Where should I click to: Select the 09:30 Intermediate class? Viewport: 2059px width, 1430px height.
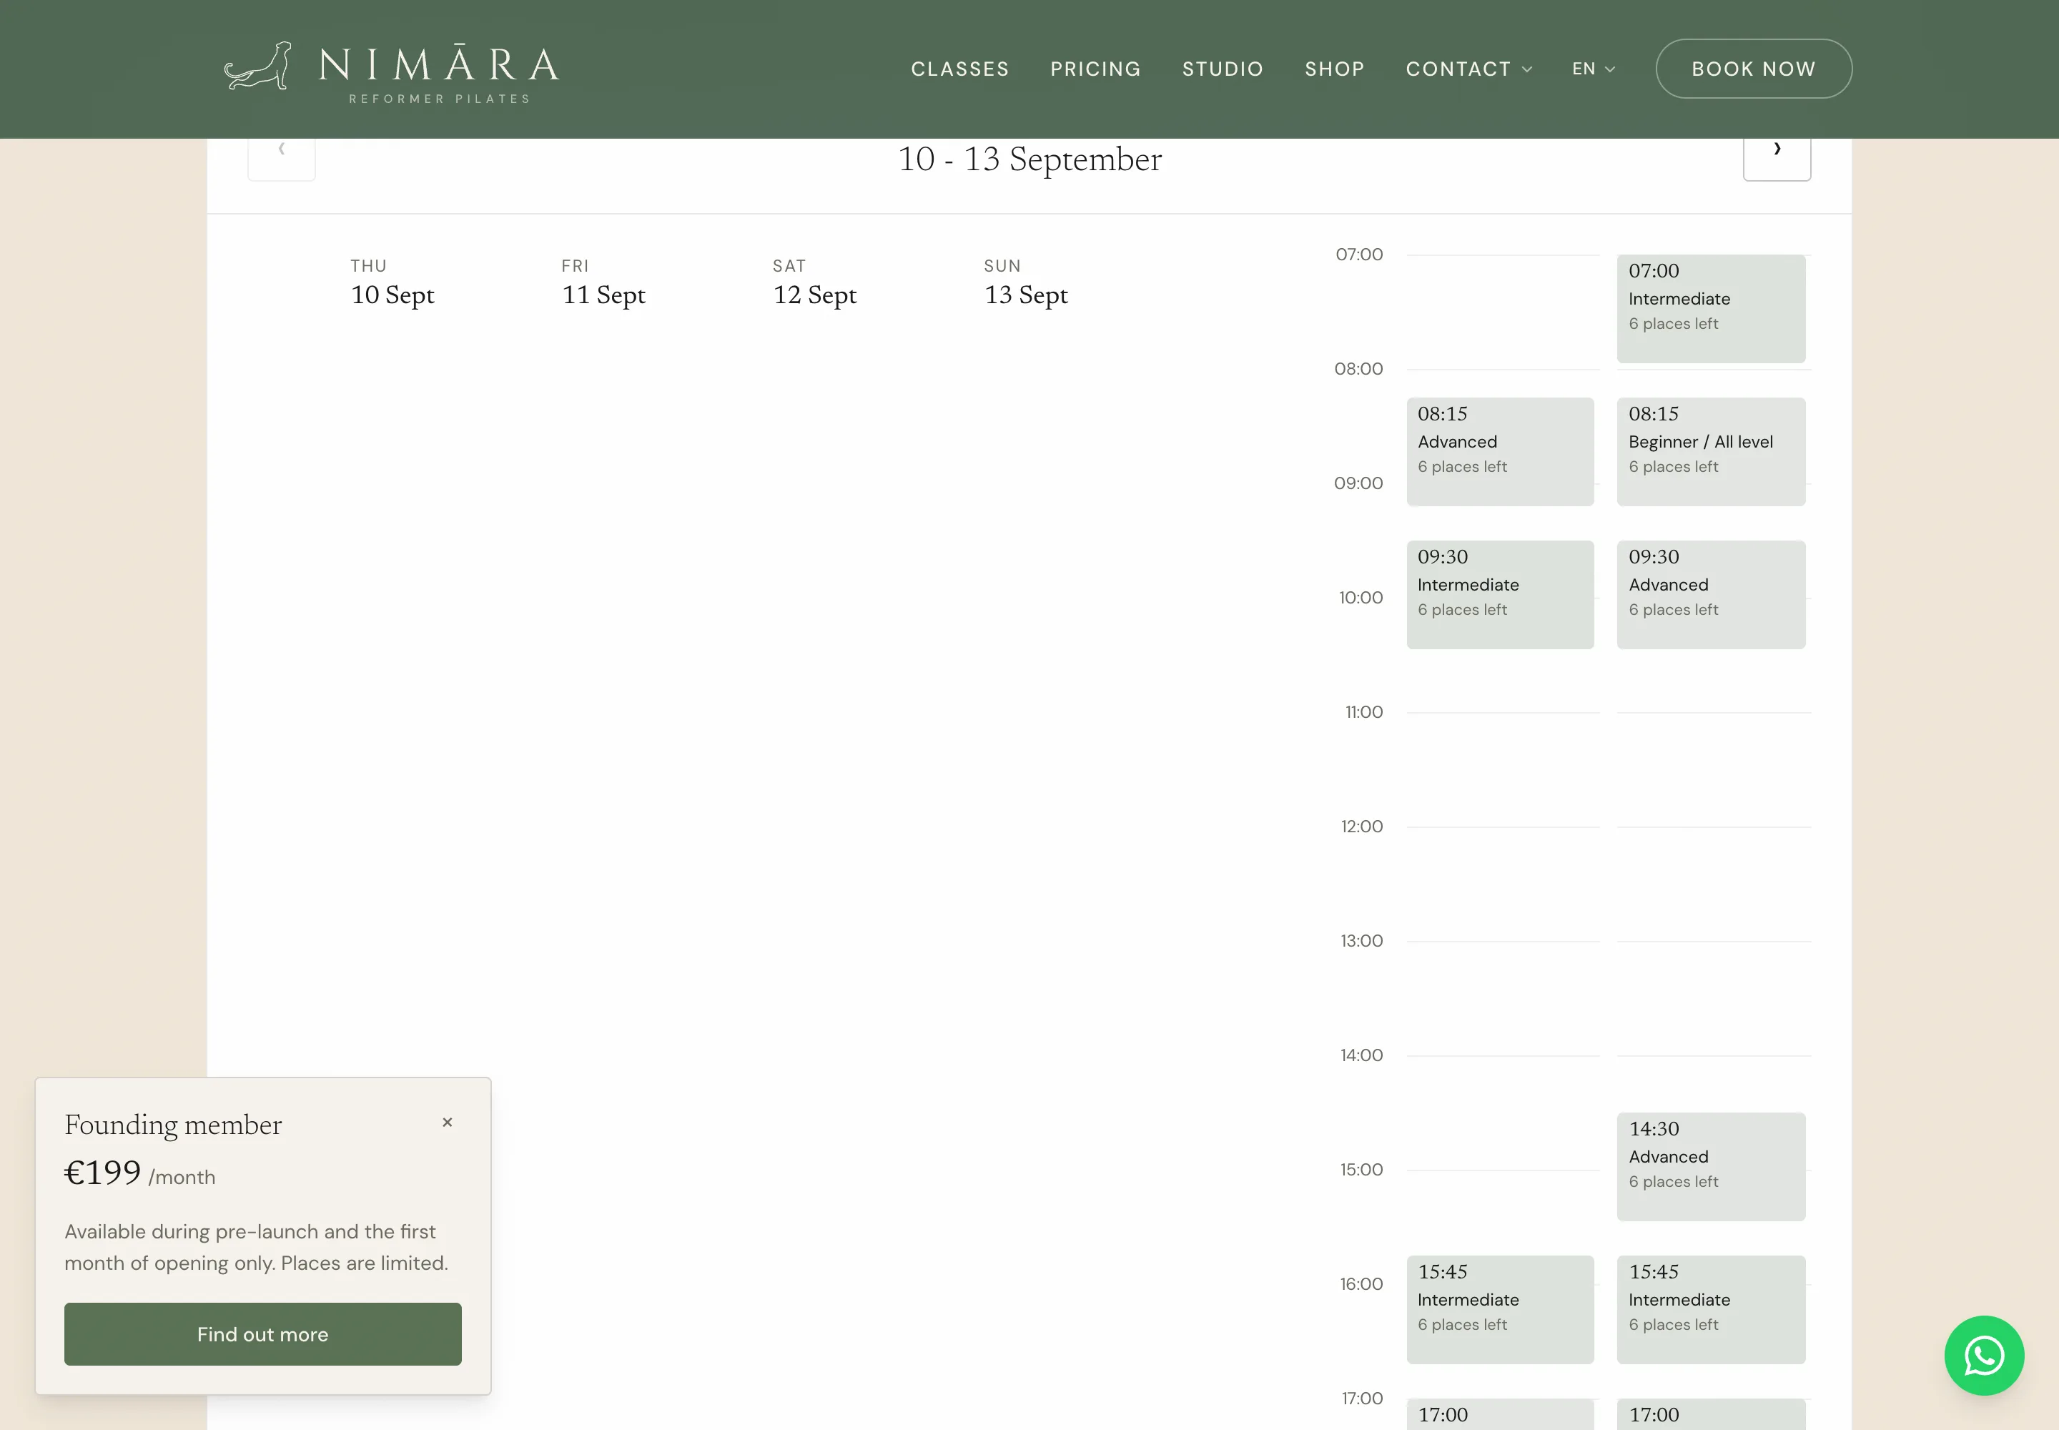tap(1500, 594)
